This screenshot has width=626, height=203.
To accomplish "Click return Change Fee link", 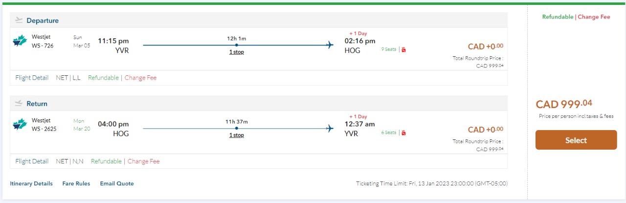I will tap(143, 161).
